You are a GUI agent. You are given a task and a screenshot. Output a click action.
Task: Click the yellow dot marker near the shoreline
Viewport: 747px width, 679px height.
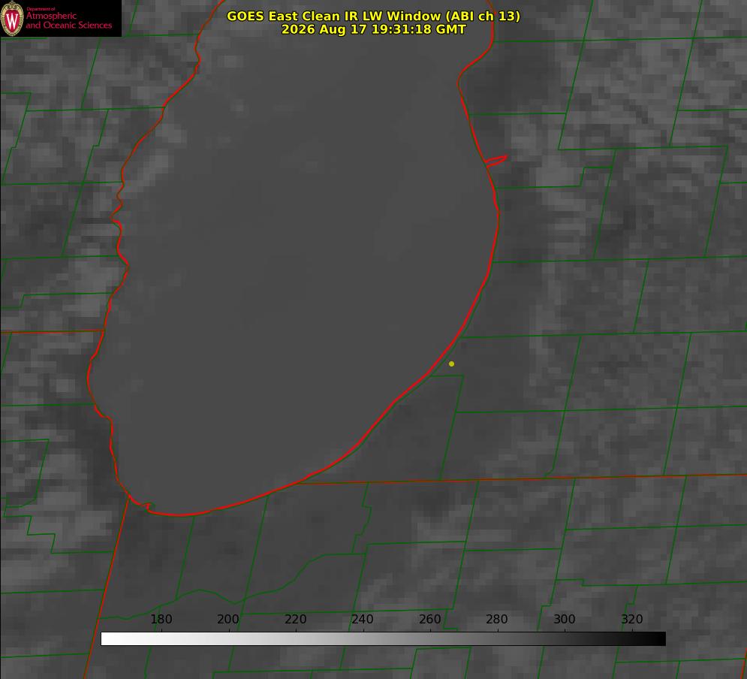click(451, 364)
